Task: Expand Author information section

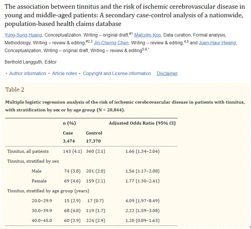Action: (28, 73)
